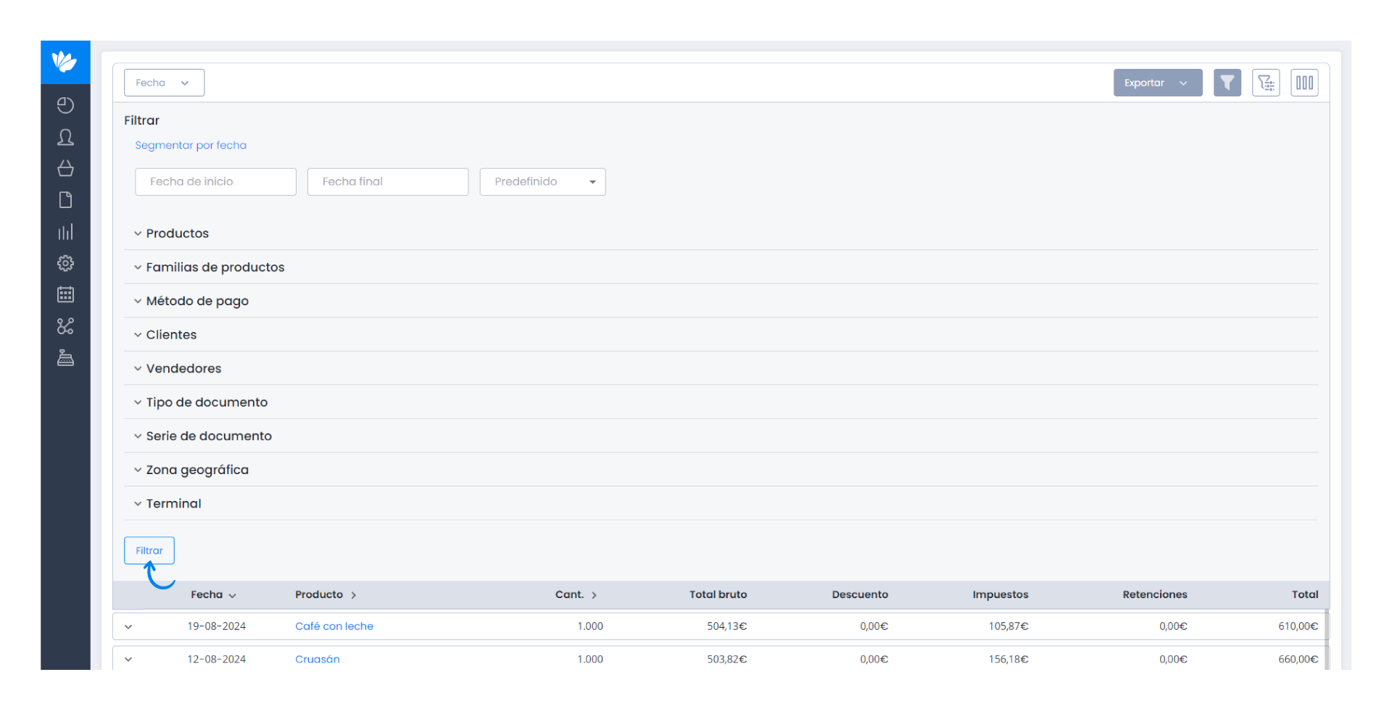Click the Filtrar button

tap(149, 550)
